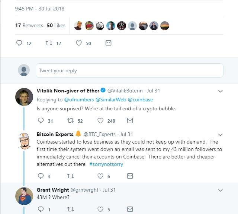Like the main tweet with 50 likes
This screenshot has width=238, height=214.
[x=79, y=43]
